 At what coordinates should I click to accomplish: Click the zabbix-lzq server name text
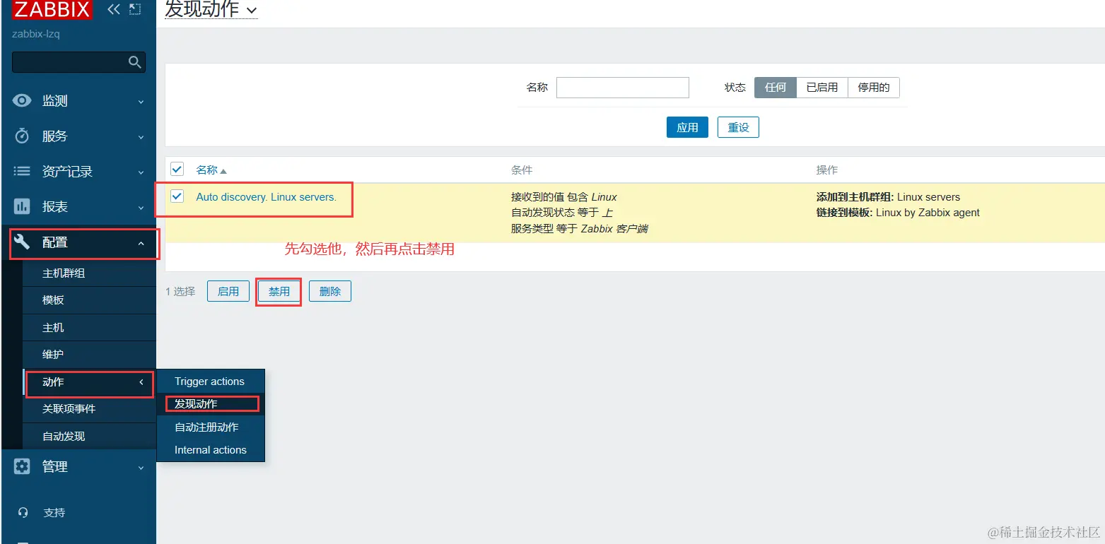pos(36,34)
